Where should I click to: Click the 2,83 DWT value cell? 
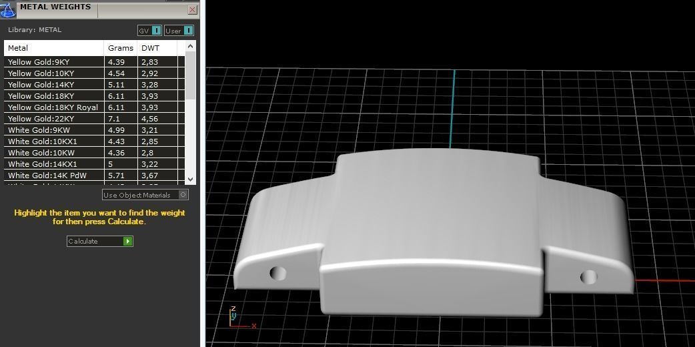(157, 62)
